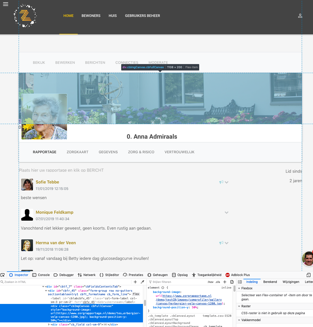313x327 pixels.
Task: Select the eyedropper color picker tool
Action: (x=142, y=282)
